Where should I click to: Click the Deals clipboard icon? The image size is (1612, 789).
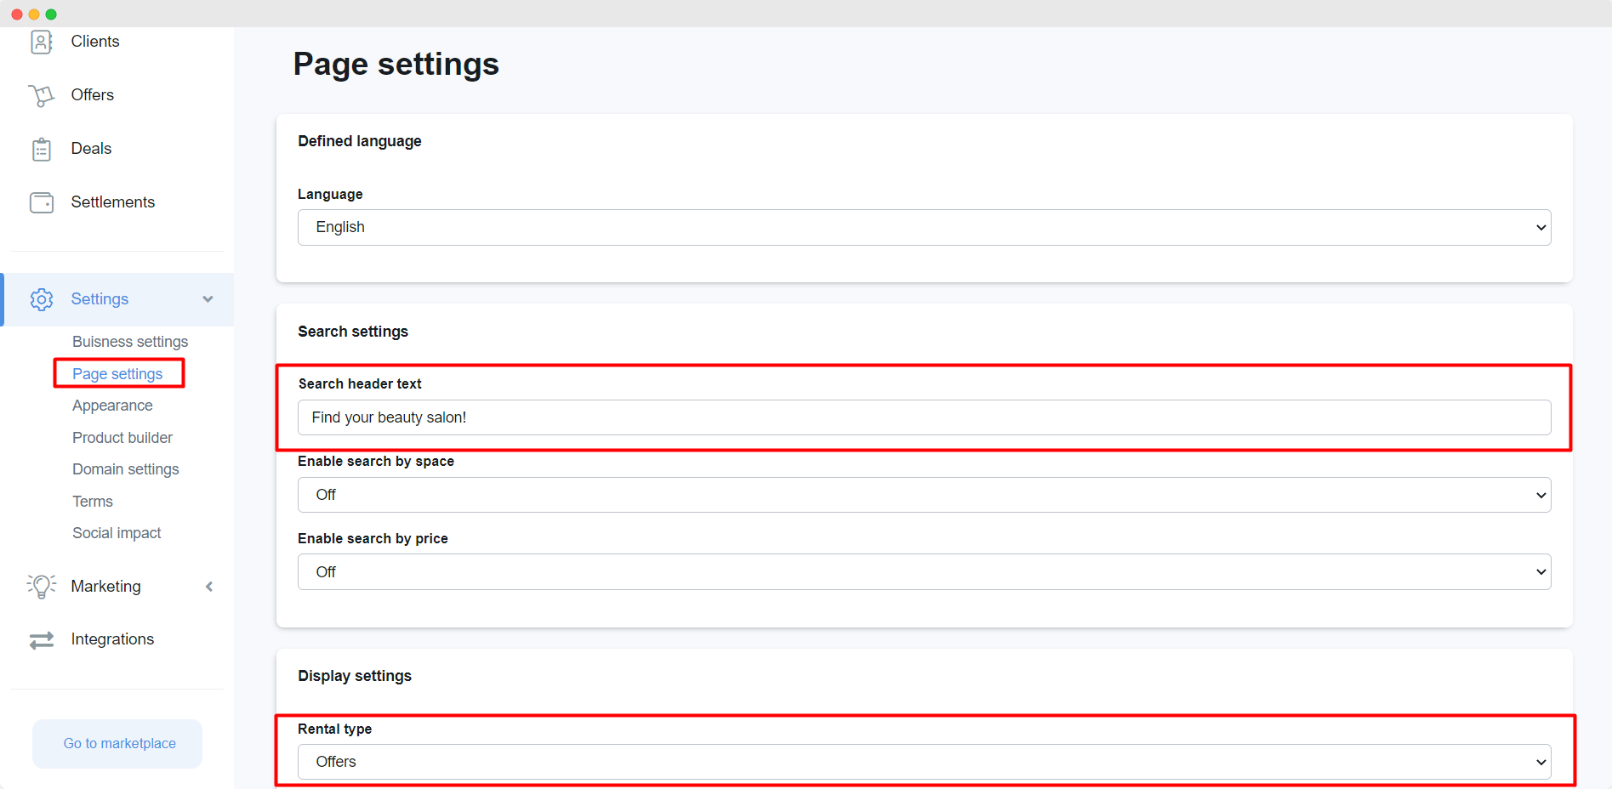click(x=41, y=149)
